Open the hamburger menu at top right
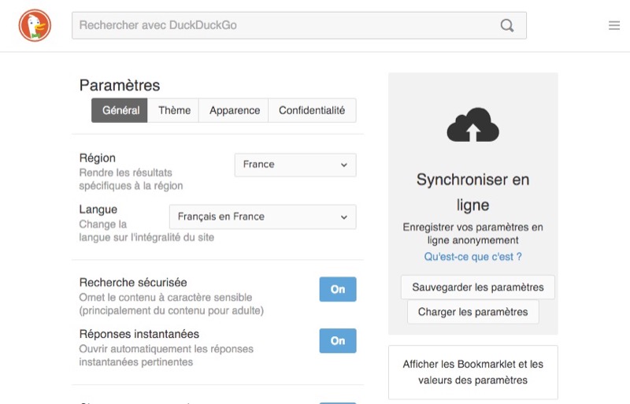630x404 pixels. [x=614, y=26]
